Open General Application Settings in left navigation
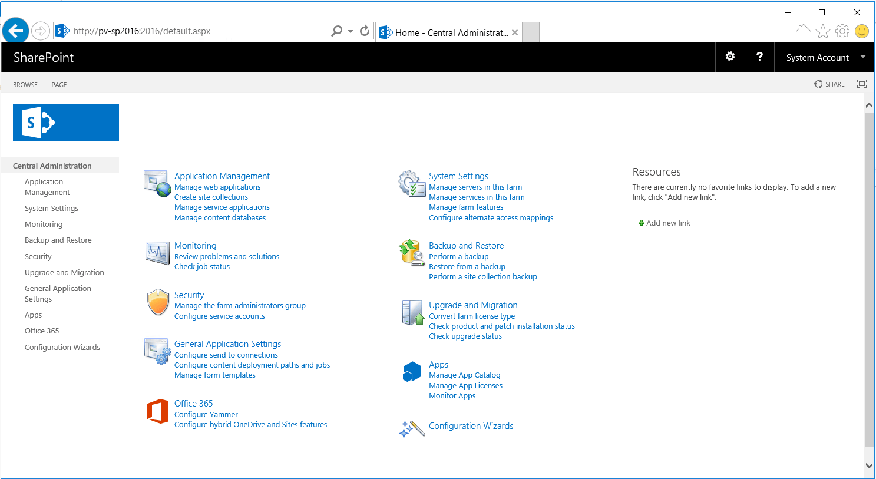Image resolution: width=876 pixels, height=479 pixels. click(58, 293)
